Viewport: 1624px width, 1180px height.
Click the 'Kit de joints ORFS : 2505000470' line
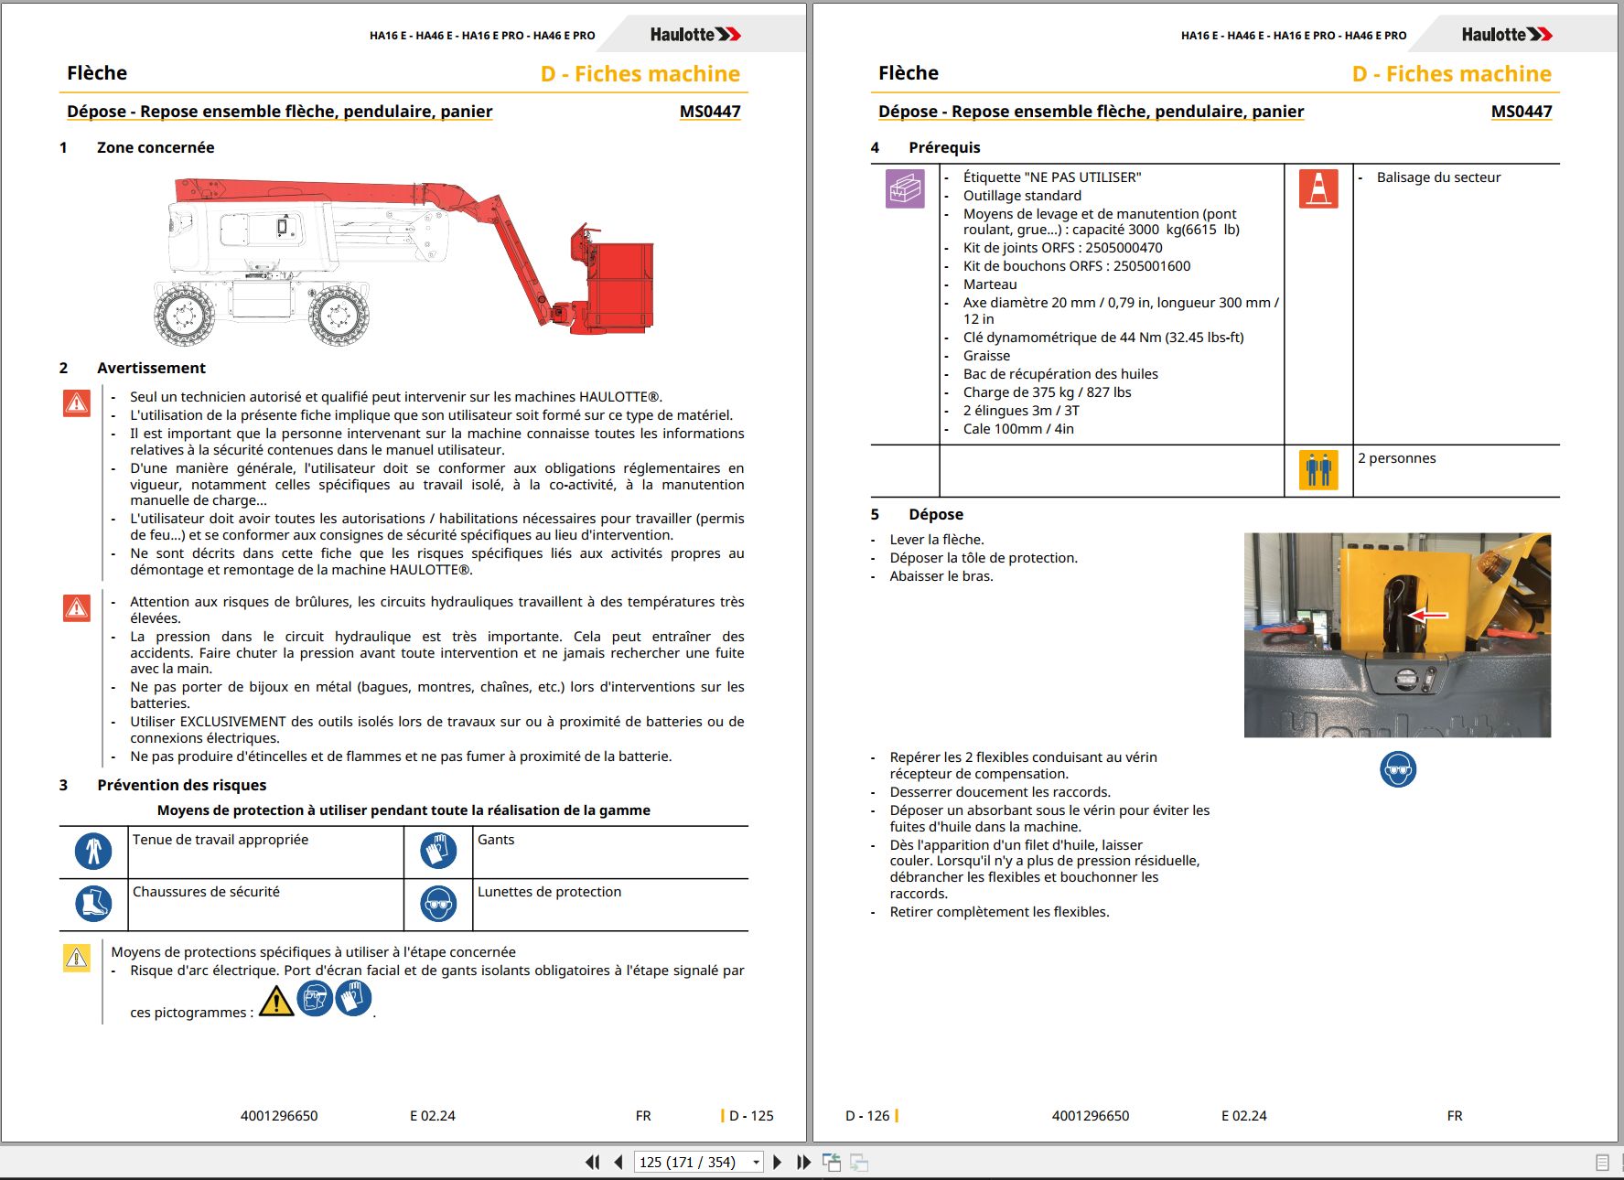pos(1062,248)
